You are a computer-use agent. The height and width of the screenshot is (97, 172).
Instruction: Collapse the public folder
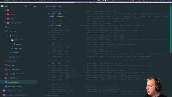pos(8,36)
